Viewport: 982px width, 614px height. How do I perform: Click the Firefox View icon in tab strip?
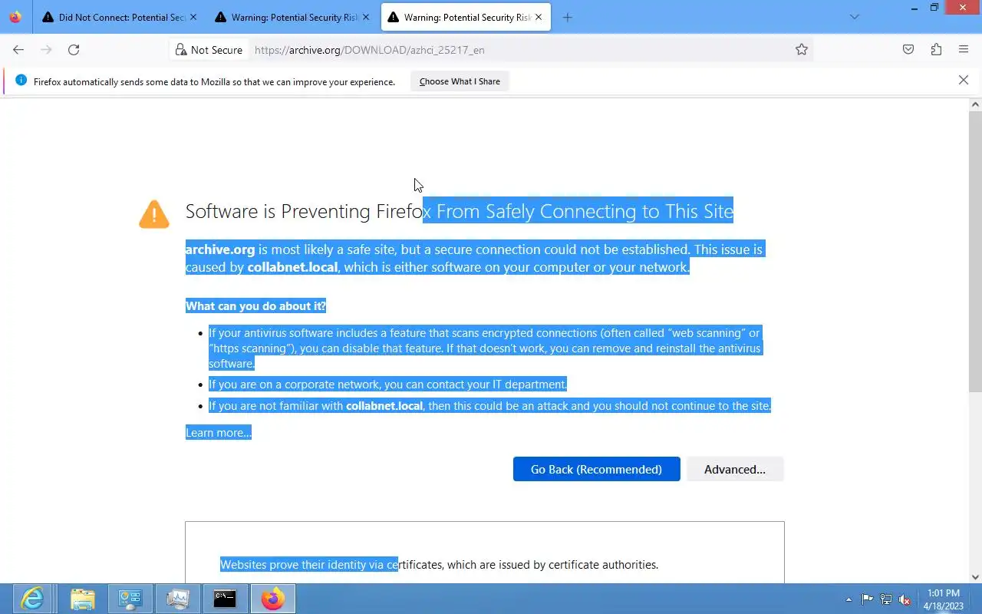pos(15,17)
